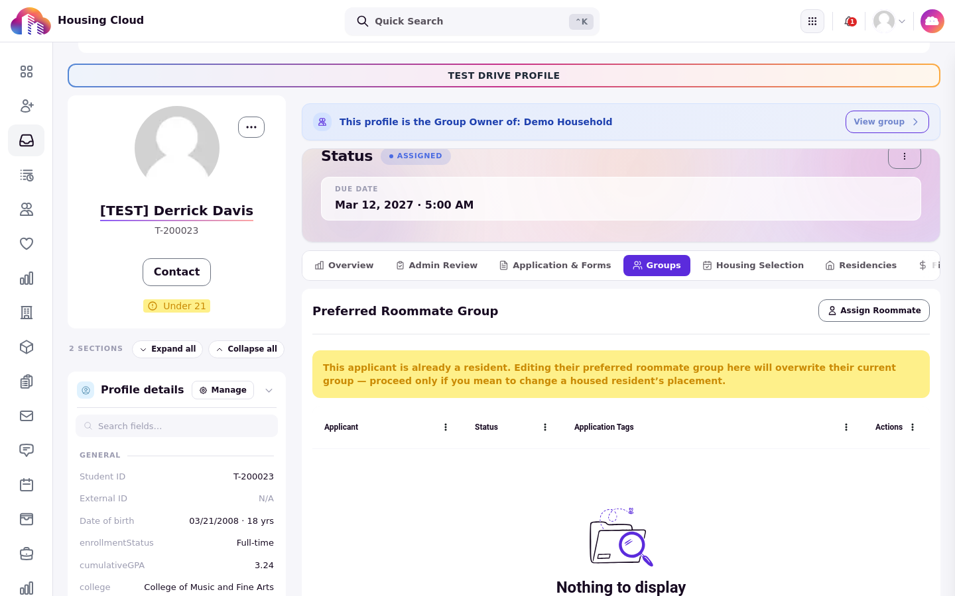955x596 pixels.
Task: Open the mail envelope sidebar icon
Action: click(x=27, y=416)
